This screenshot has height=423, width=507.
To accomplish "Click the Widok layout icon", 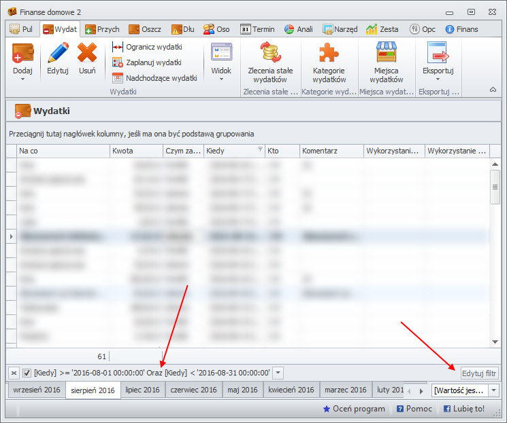I will pos(221,54).
